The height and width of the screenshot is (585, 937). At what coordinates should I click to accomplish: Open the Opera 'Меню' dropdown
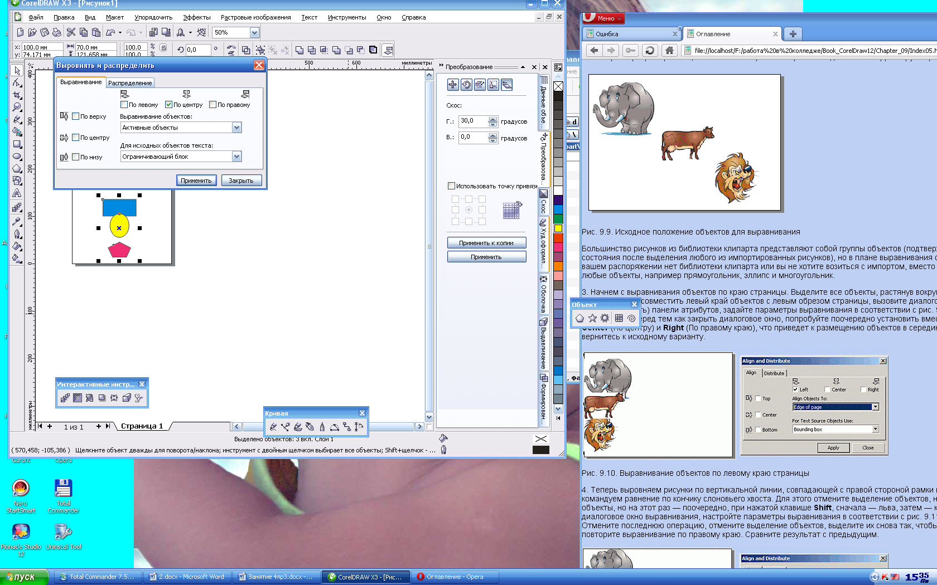(604, 18)
